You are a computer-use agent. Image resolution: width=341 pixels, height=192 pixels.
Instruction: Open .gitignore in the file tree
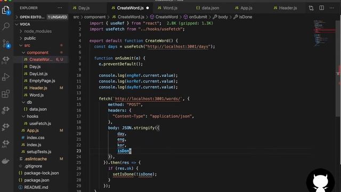click(x=33, y=166)
